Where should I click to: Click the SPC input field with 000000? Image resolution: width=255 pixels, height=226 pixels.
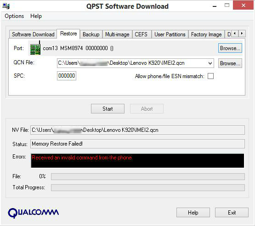tap(67, 76)
